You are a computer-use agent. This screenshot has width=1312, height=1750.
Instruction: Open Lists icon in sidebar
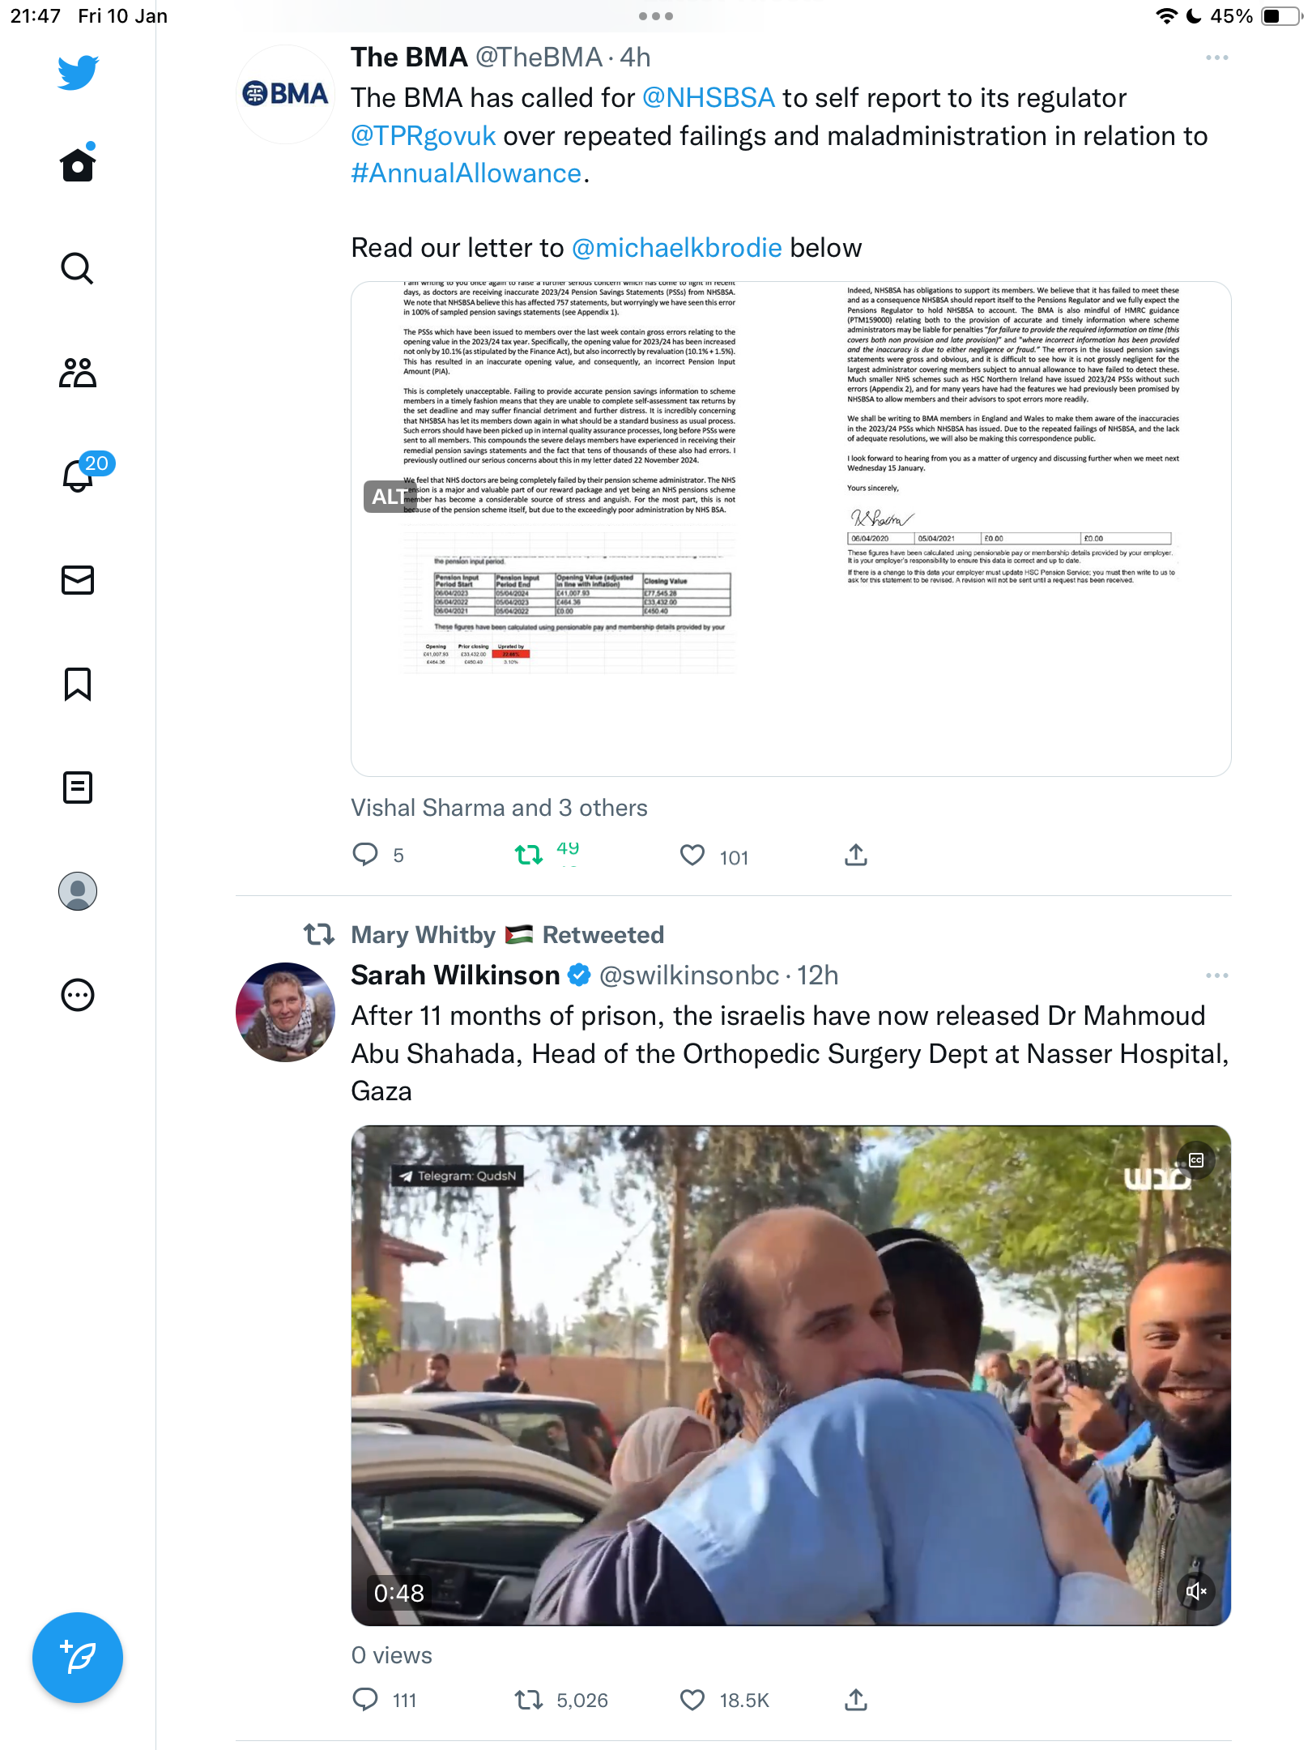tap(78, 787)
